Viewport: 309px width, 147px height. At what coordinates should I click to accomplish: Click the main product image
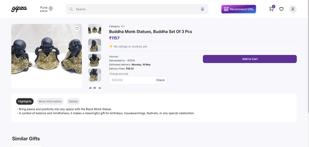pos(46,56)
